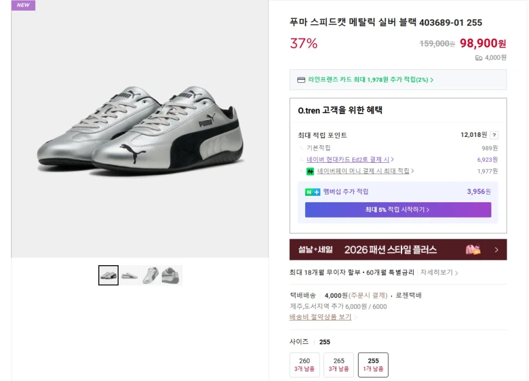529x381 pixels.
Task: Click the NEW badge on the product image
Action: coord(23,5)
